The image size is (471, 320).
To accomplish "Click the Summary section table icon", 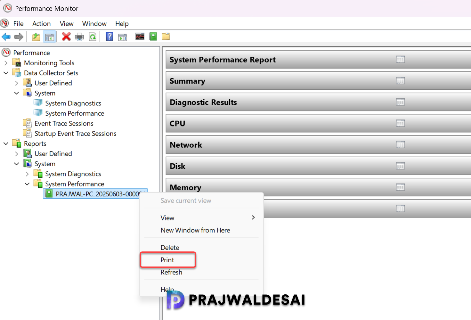I will click(400, 81).
